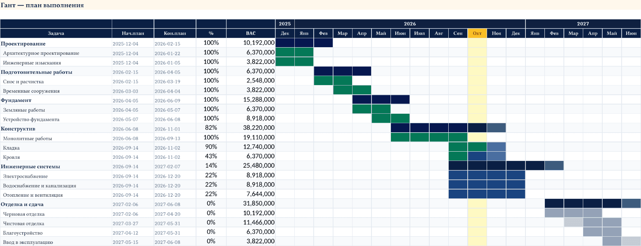The width and height of the screenshot is (641, 246).
Task: Select the BAC value "38,220,000"
Action: click(x=251, y=128)
